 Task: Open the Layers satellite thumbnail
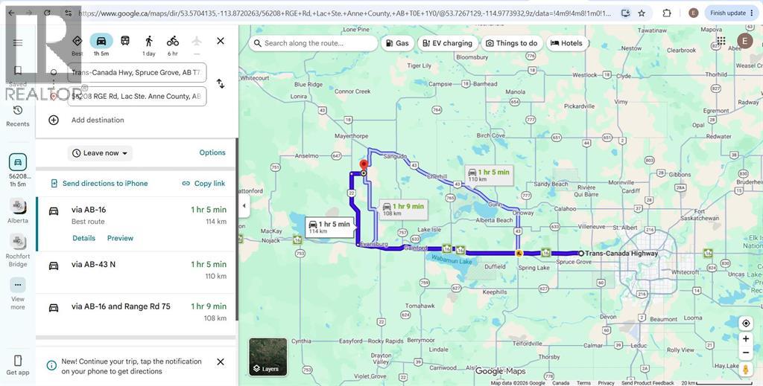coord(268,357)
